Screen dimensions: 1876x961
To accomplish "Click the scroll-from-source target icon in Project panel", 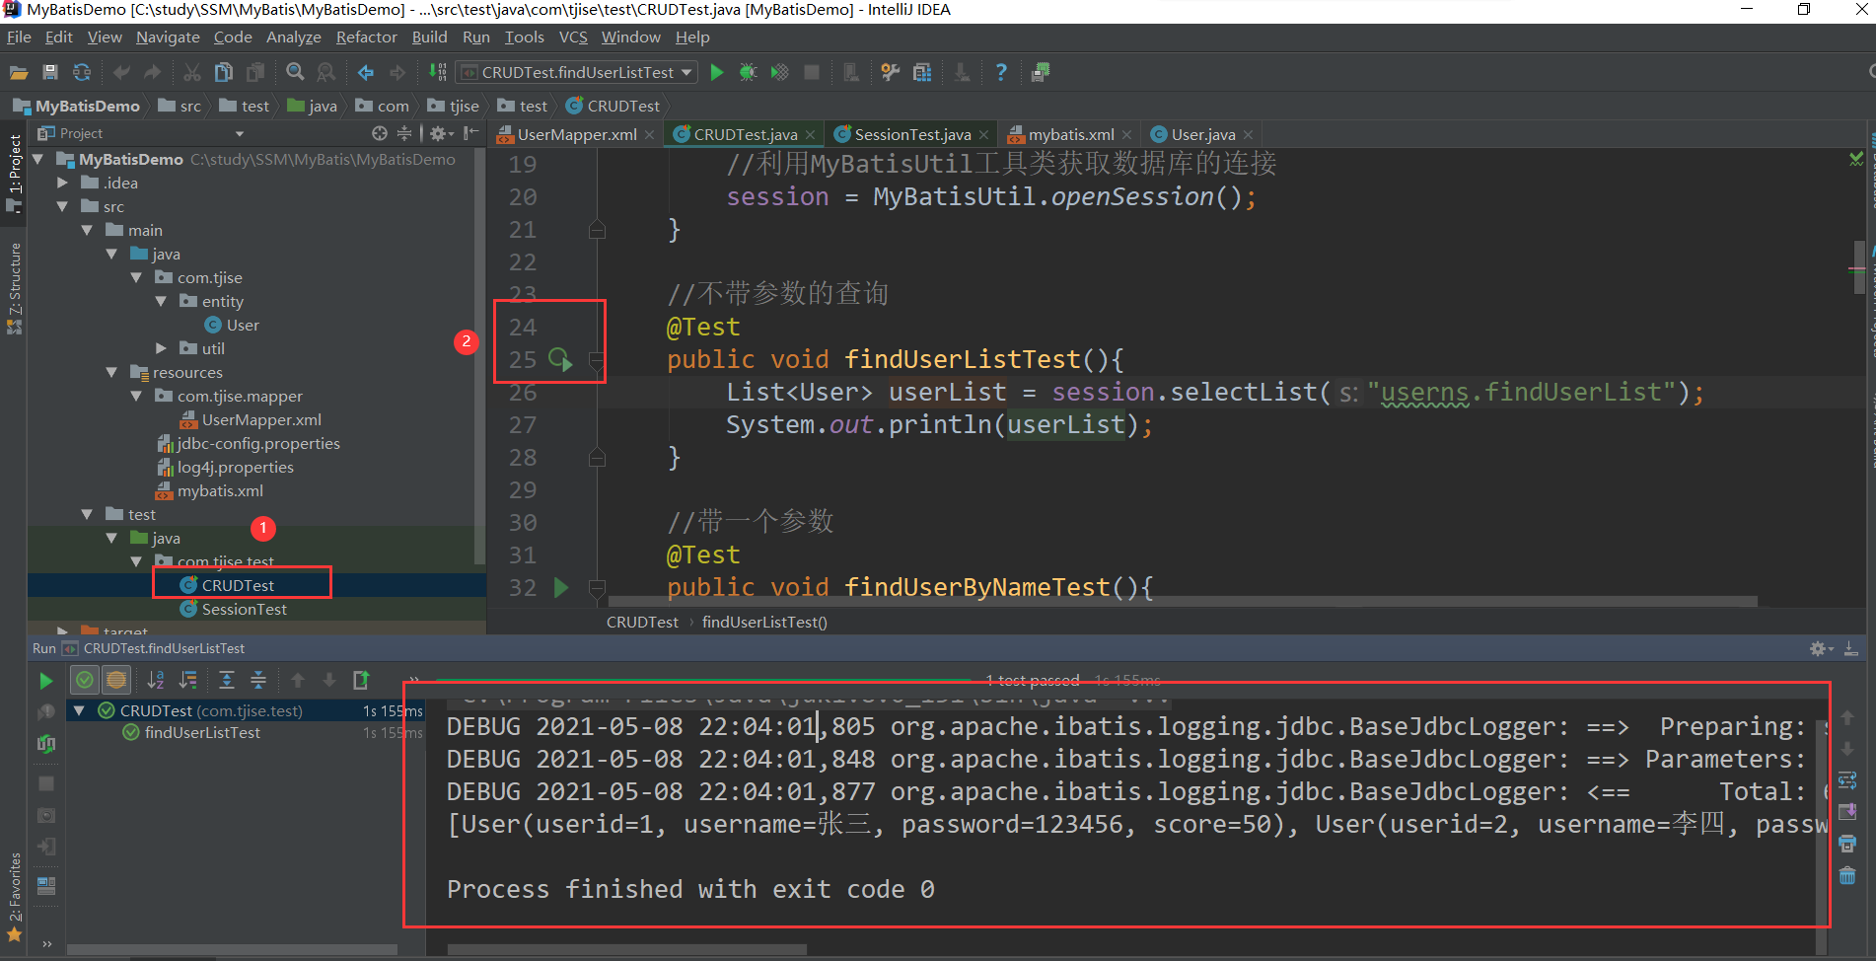I will 380,133.
